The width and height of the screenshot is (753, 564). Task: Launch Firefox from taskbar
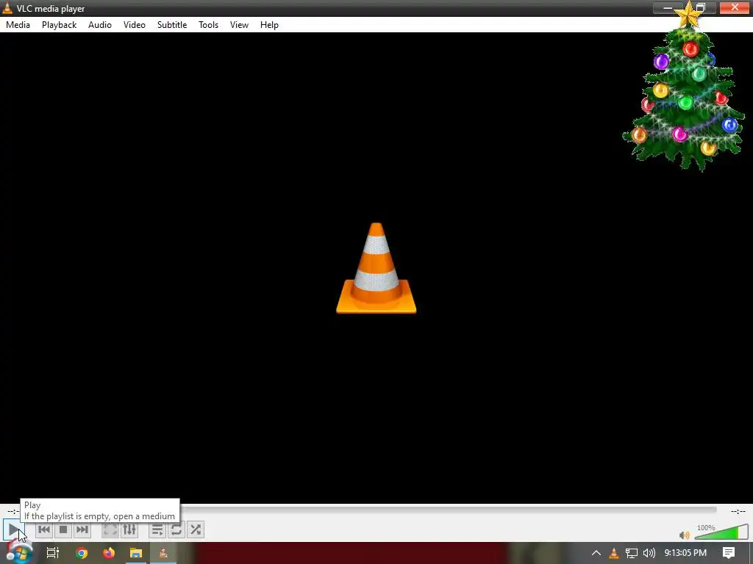click(109, 553)
